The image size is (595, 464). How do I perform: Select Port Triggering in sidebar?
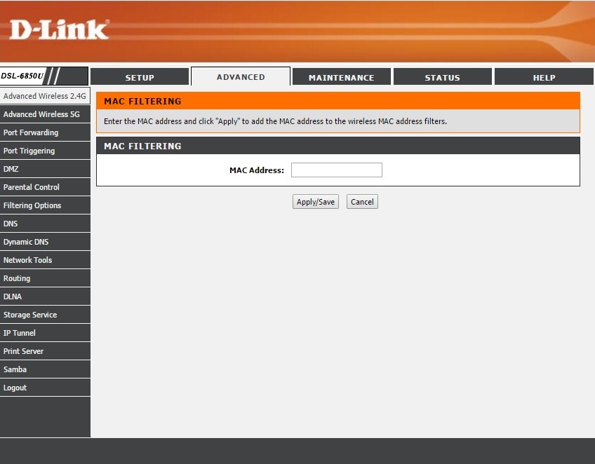29,151
